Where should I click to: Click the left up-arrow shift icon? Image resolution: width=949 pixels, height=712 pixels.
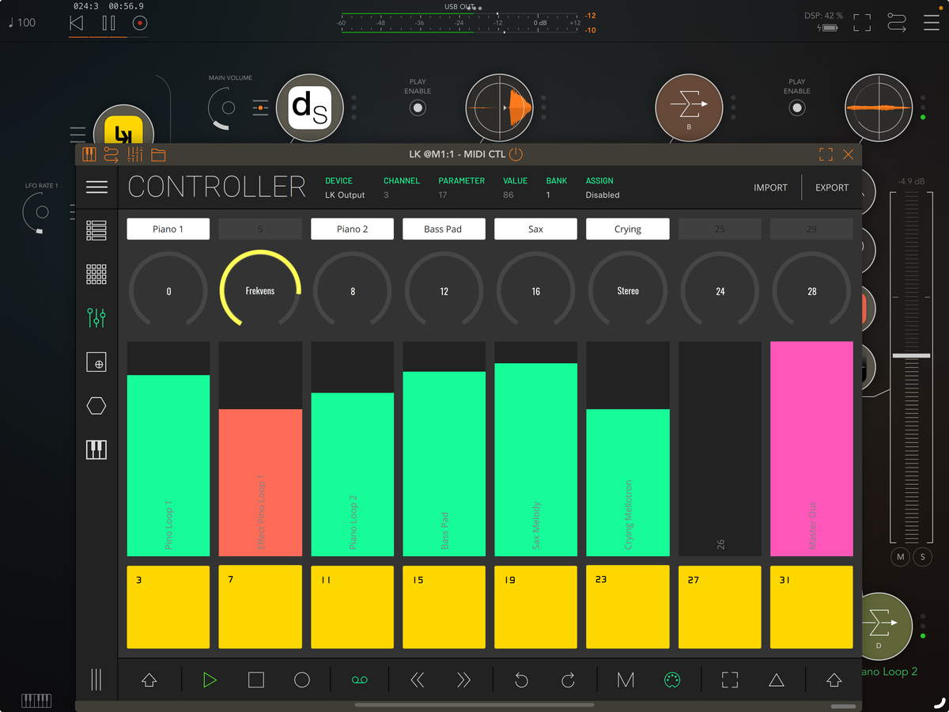(x=149, y=680)
